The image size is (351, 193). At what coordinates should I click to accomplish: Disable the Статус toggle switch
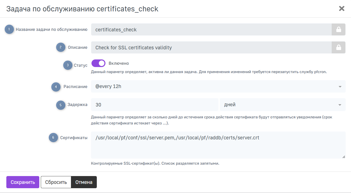pos(98,63)
